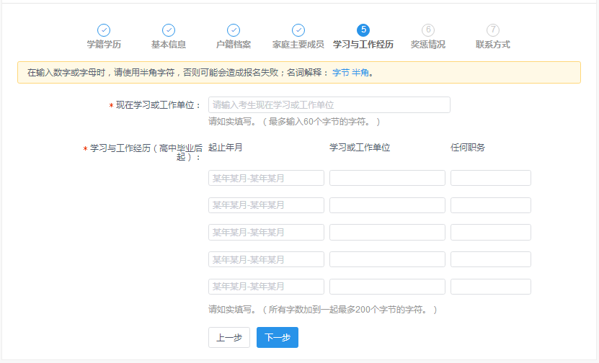Focus fourth row 任何职务 field
Viewport: 599px width, 363px height.
(491, 259)
